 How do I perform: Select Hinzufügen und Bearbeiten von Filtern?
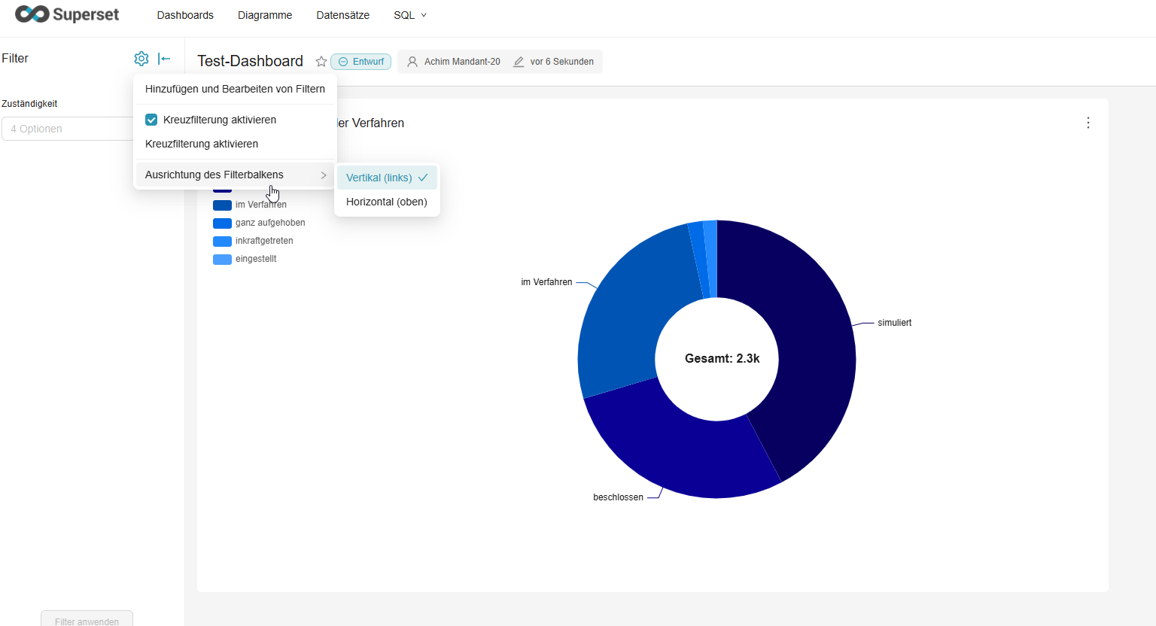pos(235,89)
